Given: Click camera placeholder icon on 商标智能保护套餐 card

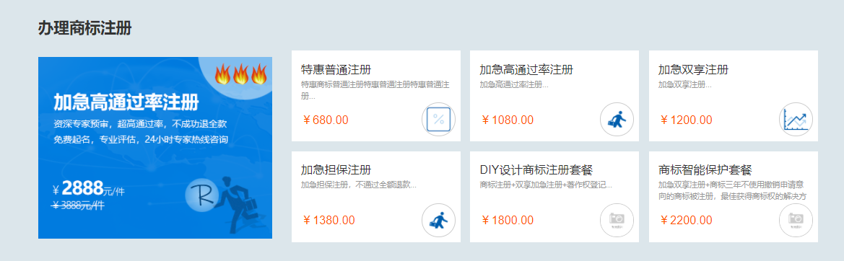Looking at the screenshot, I should click(x=796, y=220).
